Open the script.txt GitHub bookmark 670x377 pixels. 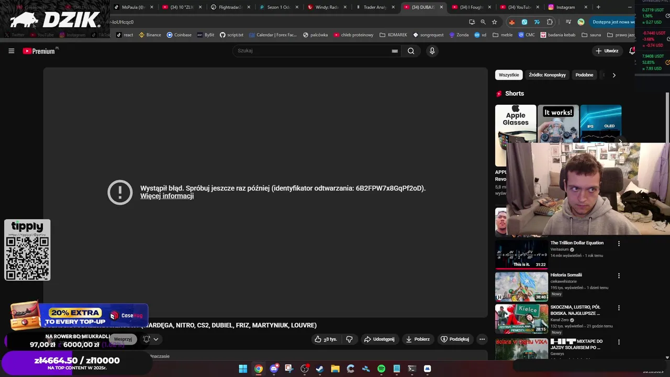pos(231,35)
